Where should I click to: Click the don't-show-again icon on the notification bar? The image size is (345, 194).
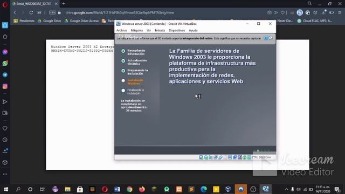click(x=271, y=38)
